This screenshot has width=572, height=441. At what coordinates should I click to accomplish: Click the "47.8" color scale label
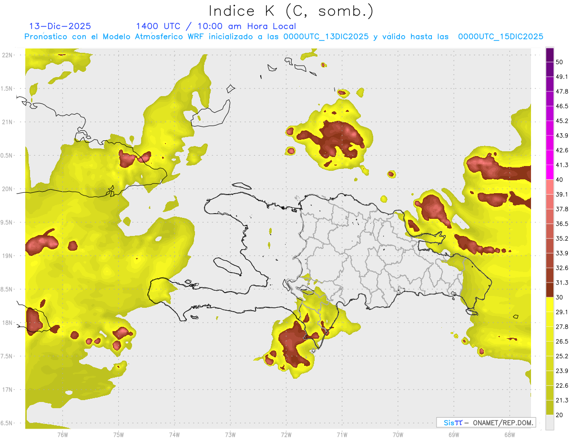(562, 91)
